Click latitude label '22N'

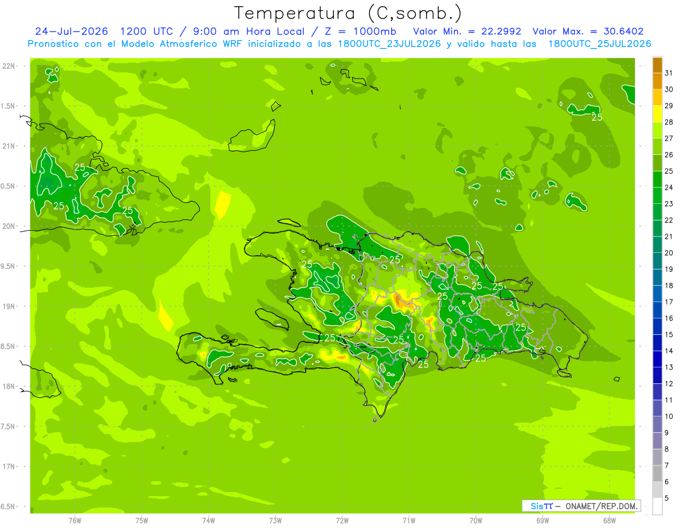[x=10, y=66]
